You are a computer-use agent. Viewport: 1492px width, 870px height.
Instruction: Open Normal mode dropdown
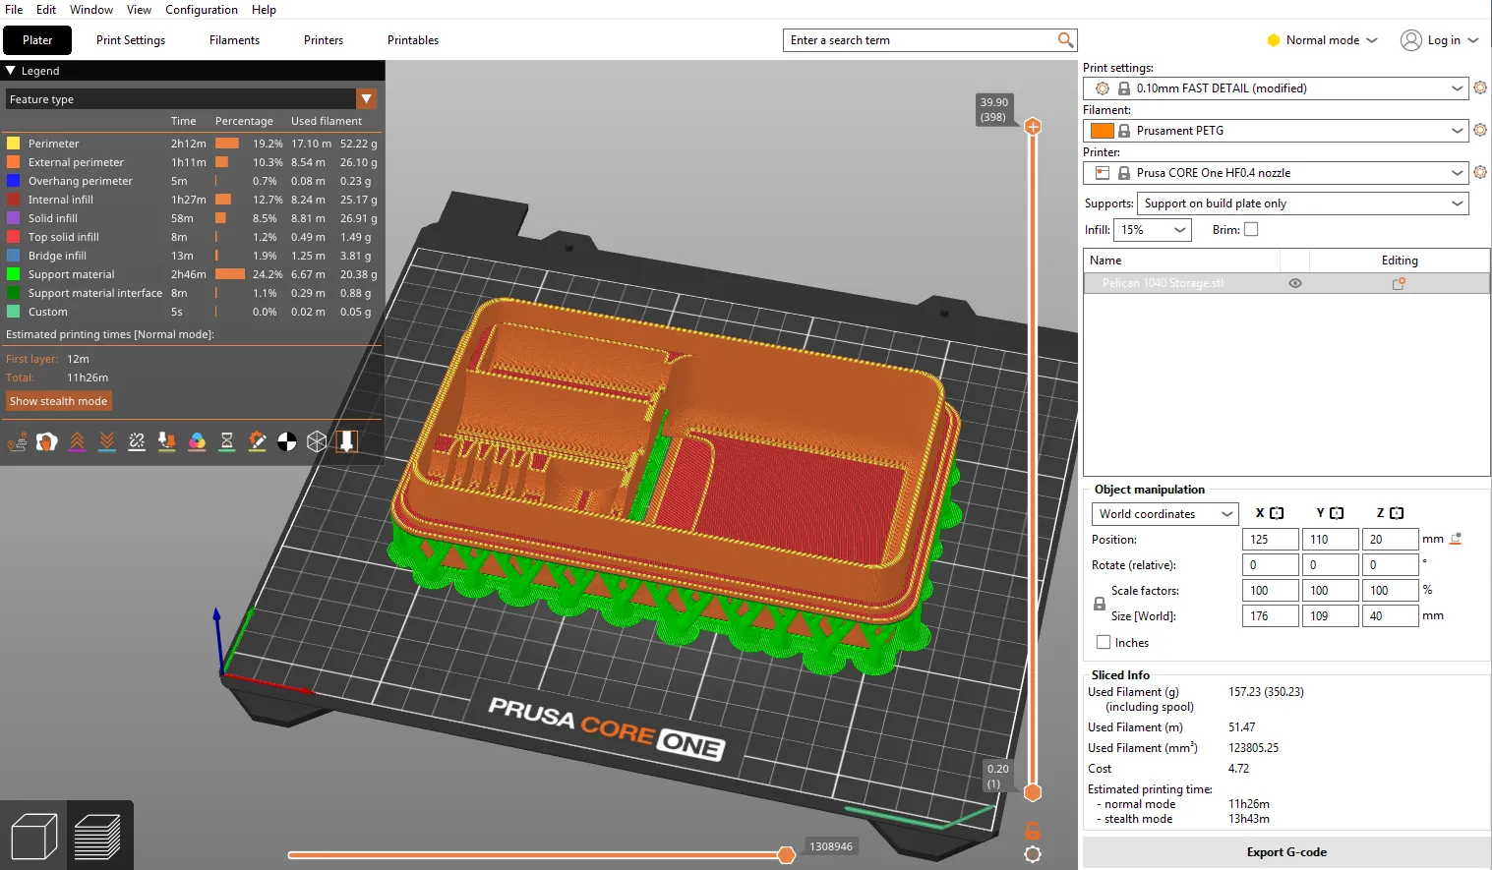pyautogui.click(x=1322, y=40)
